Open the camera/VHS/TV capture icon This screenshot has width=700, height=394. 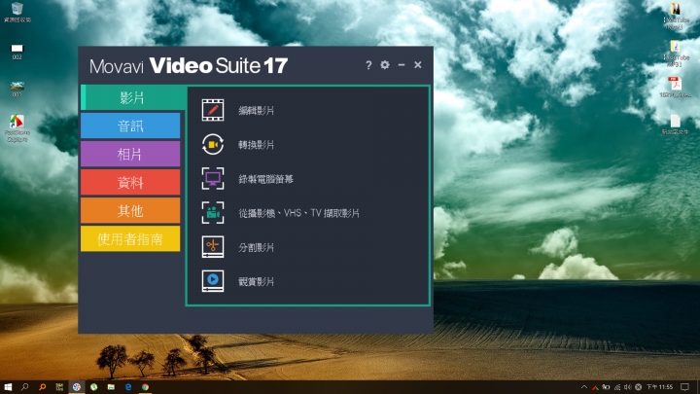click(x=213, y=213)
